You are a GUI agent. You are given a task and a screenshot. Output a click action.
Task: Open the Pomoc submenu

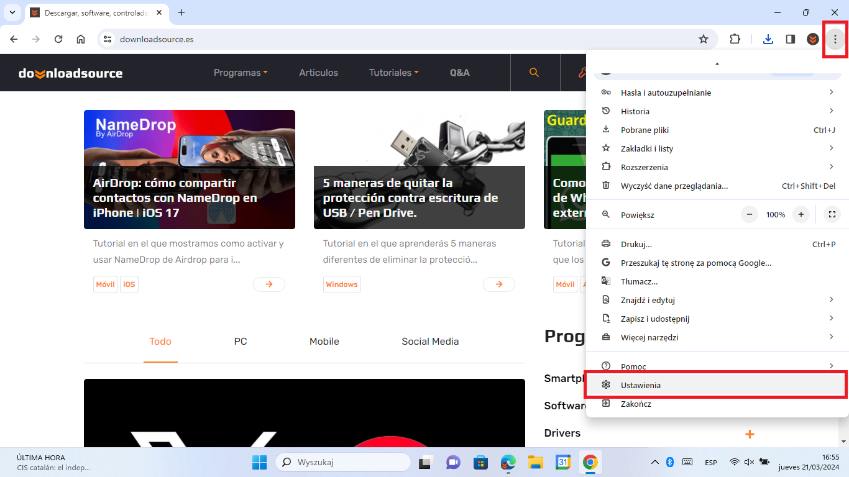[717, 366]
